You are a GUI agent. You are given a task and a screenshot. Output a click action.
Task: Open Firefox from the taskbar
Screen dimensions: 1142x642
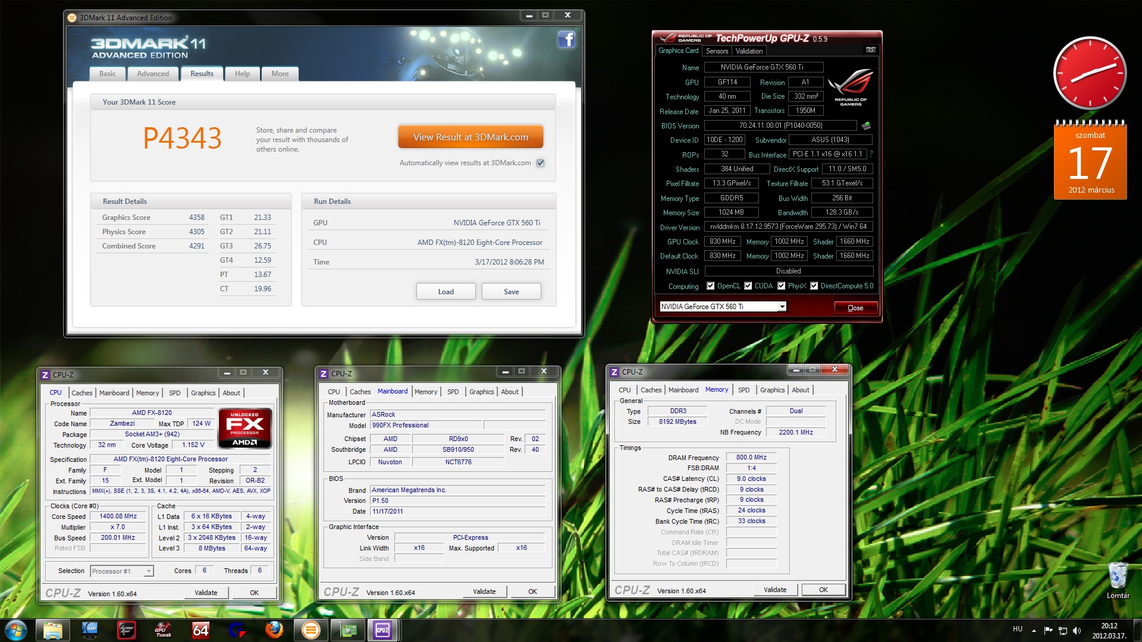[x=274, y=630]
